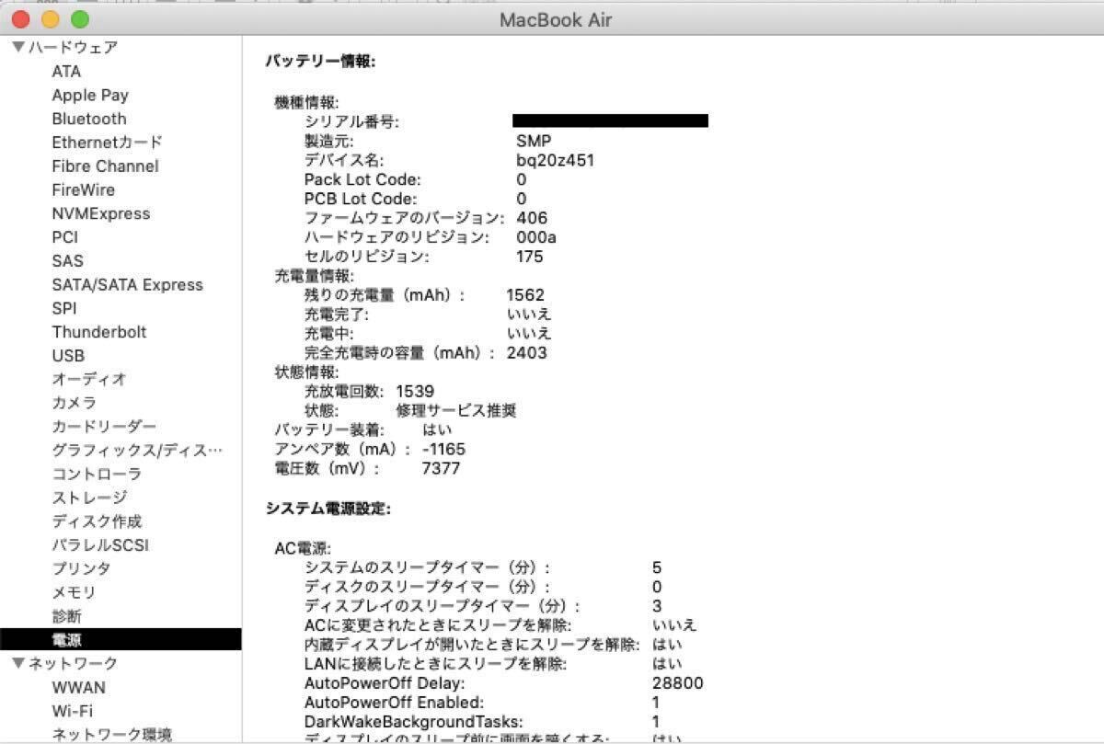Click the Pack Lot Code label

coord(362,179)
